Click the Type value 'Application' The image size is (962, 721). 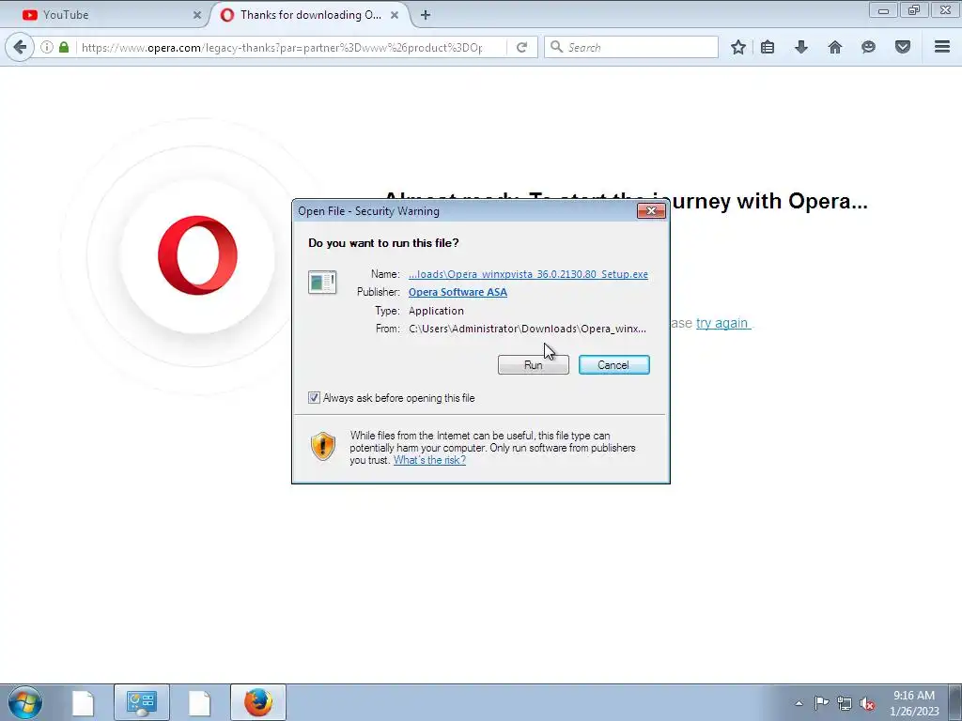pos(436,311)
